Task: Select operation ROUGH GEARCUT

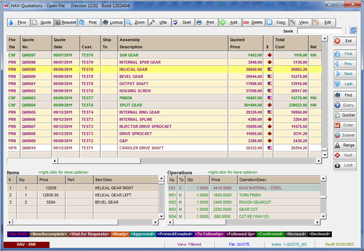Action: [244, 202]
